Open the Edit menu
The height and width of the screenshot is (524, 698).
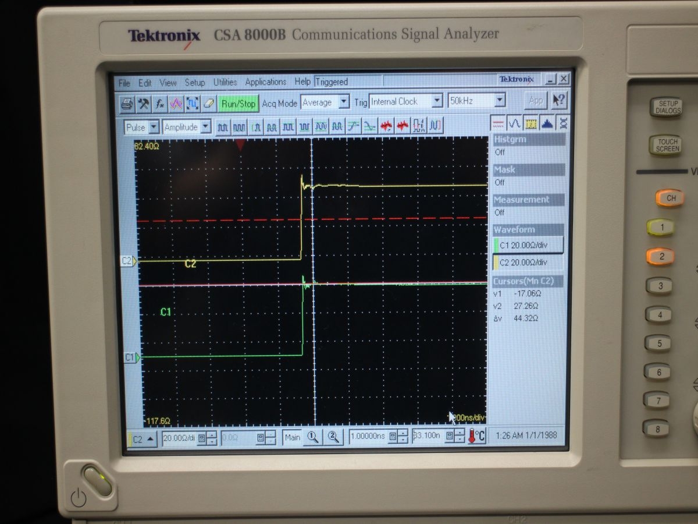tap(145, 83)
